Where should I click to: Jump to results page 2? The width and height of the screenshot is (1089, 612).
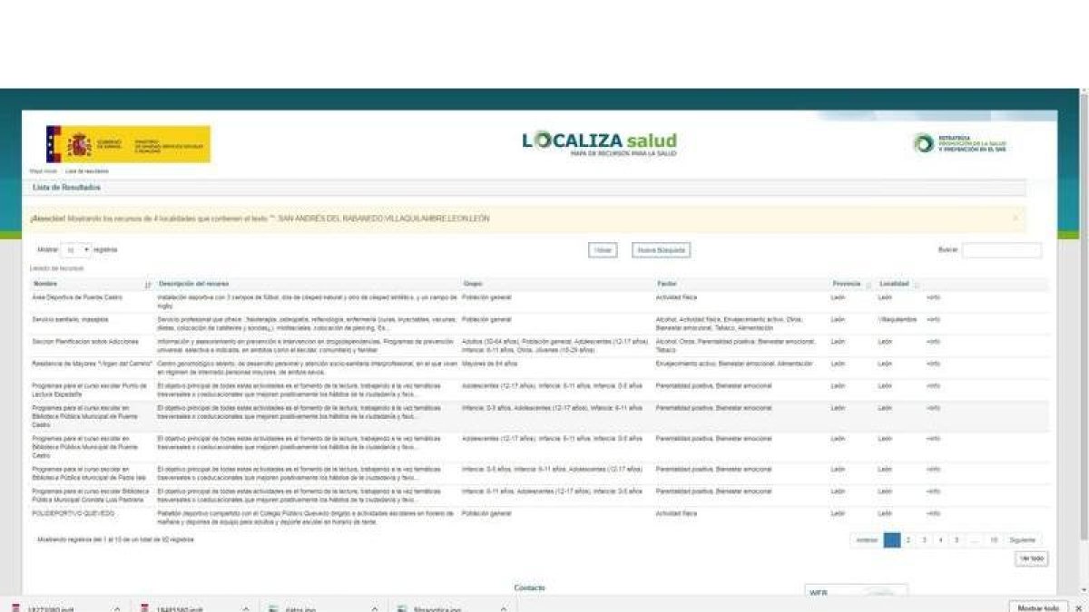908,539
